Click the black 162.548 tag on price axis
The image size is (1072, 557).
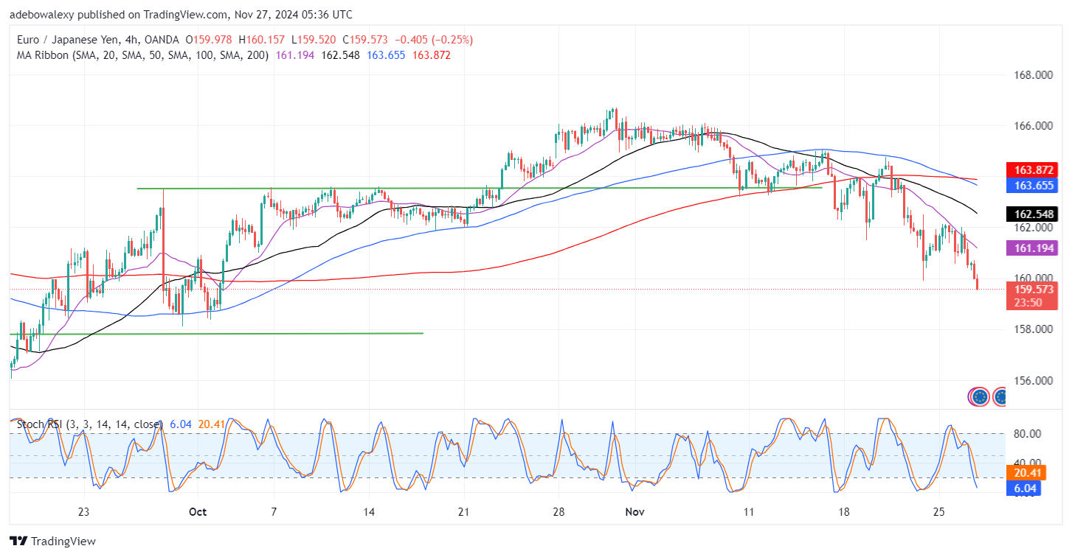(1031, 214)
